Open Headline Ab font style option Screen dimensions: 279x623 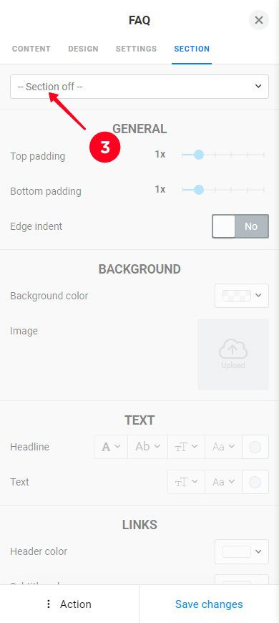tap(147, 447)
